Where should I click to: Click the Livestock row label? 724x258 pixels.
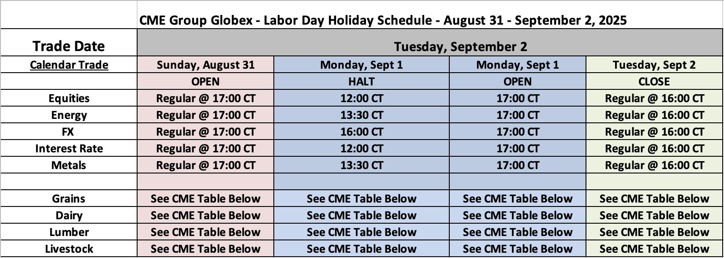point(69,249)
